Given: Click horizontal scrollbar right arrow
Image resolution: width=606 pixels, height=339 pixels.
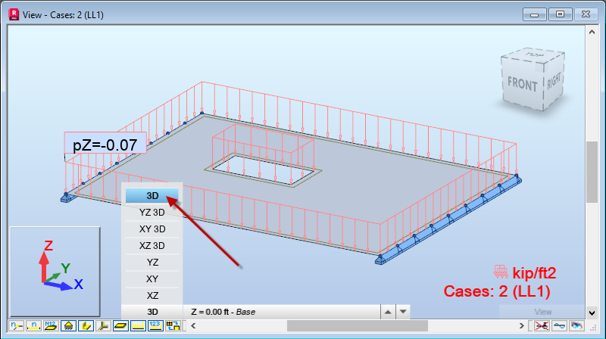Looking at the screenshot, I should (x=521, y=326).
